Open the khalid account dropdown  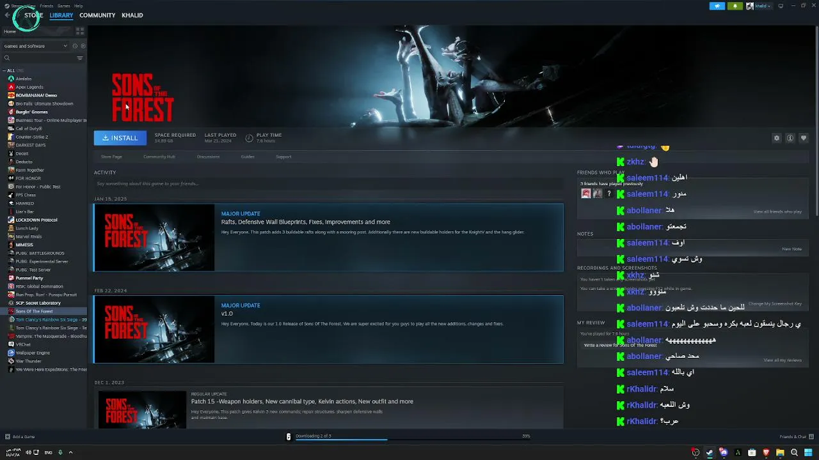point(759,6)
